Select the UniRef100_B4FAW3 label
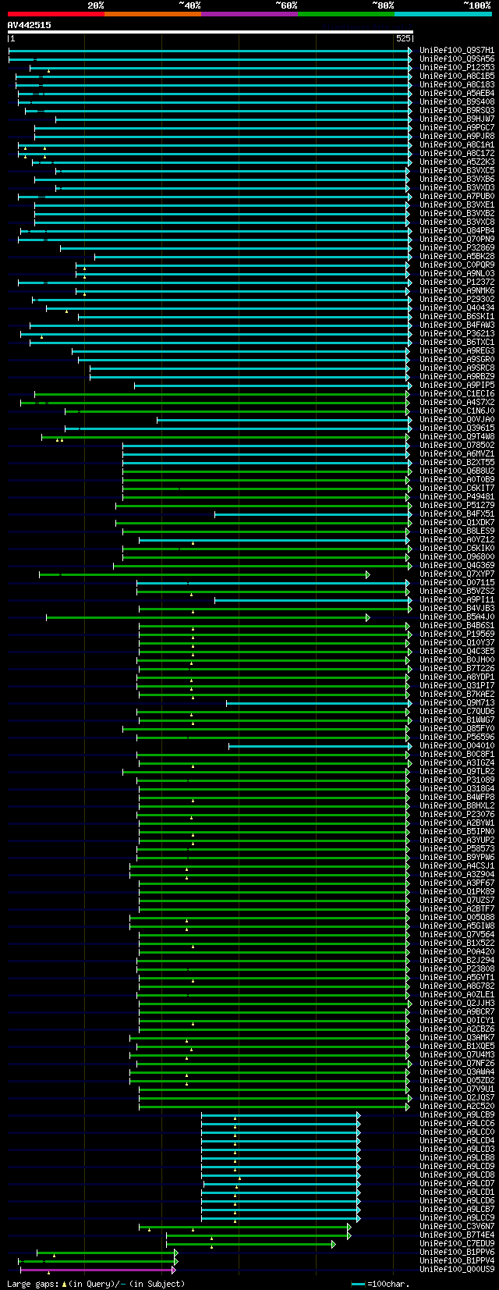499x1290 pixels. click(x=457, y=325)
